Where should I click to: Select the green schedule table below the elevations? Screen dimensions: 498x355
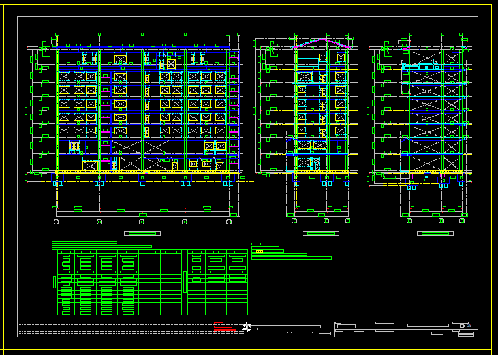(149, 283)
